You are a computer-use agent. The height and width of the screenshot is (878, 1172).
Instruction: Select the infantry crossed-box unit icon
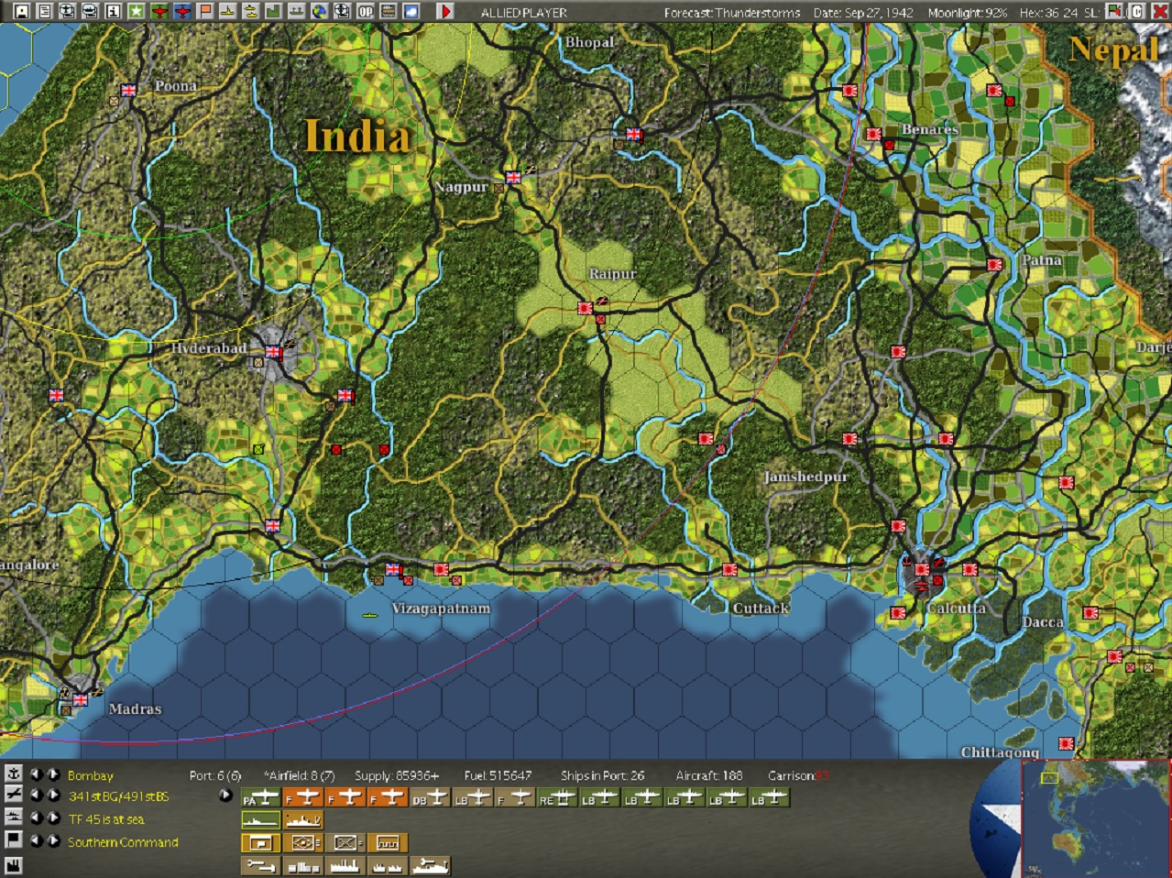(345, 843)
